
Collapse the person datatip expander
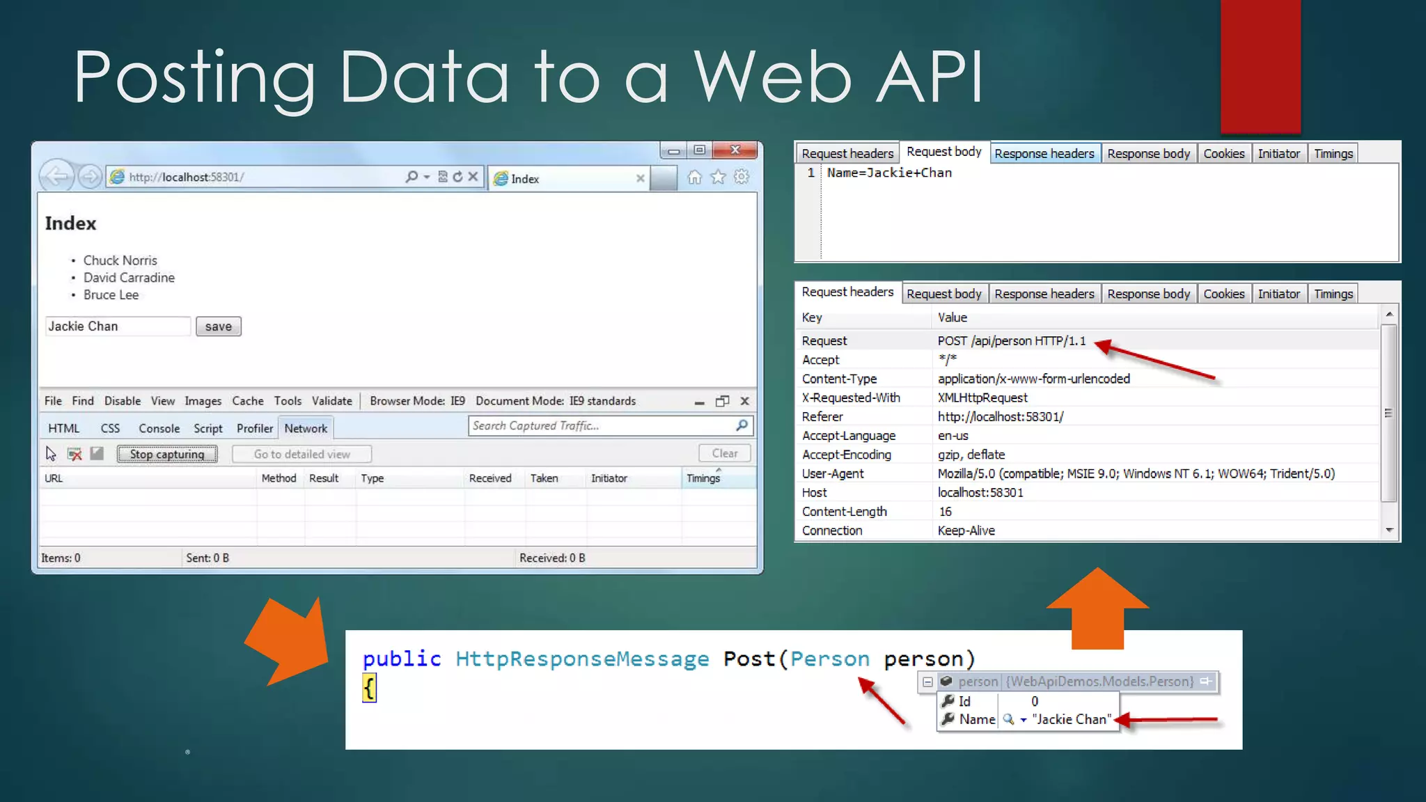[927, 682]
